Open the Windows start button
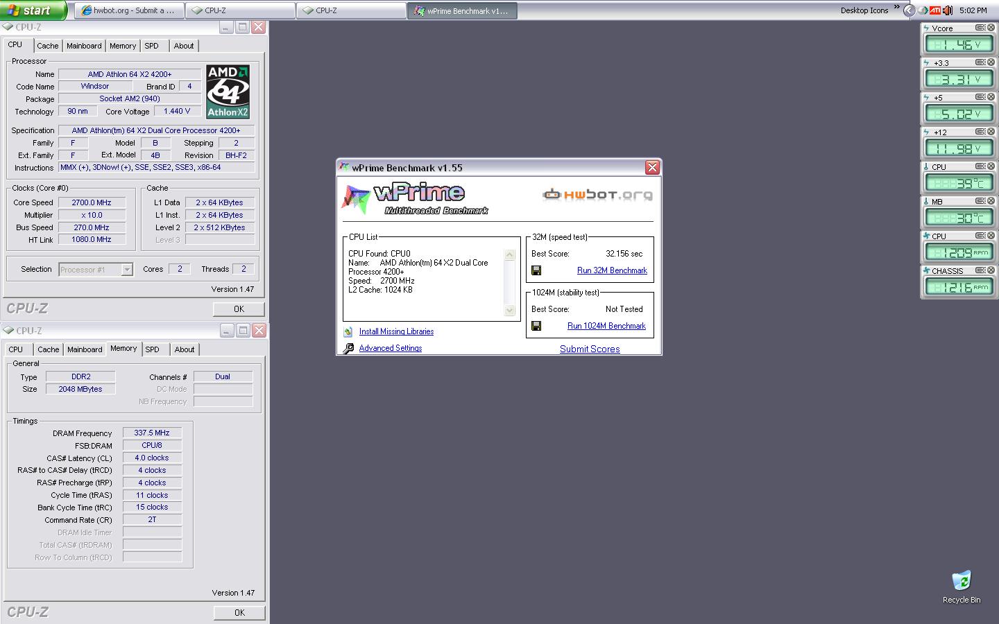The image size is (999, 624). click(x=33, y=10)
